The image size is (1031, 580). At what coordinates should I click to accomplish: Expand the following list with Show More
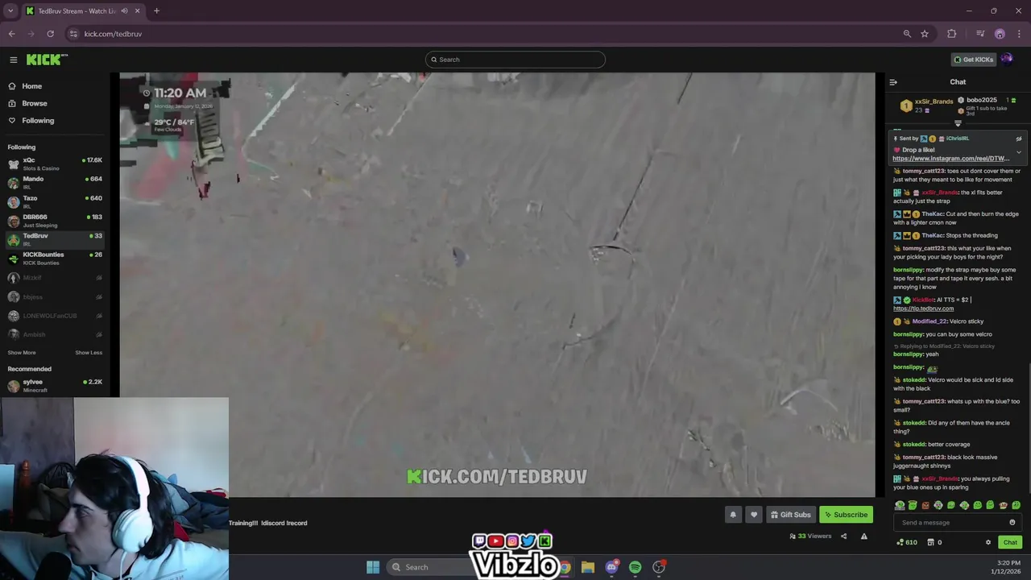(x=22, y=353)
